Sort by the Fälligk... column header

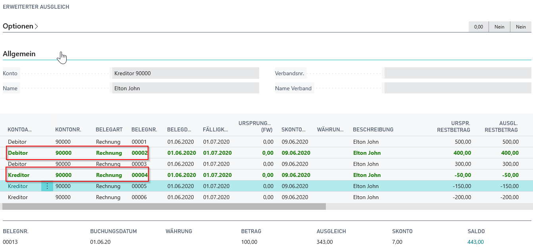pos(216,129)
